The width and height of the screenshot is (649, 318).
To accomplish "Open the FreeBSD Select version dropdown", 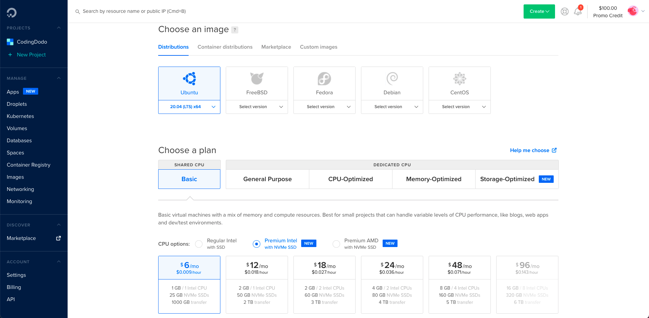I will [x=257, y=107].
